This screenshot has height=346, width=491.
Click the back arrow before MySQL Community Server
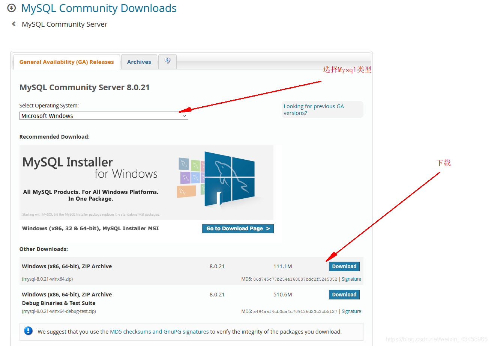coord(14,24)
